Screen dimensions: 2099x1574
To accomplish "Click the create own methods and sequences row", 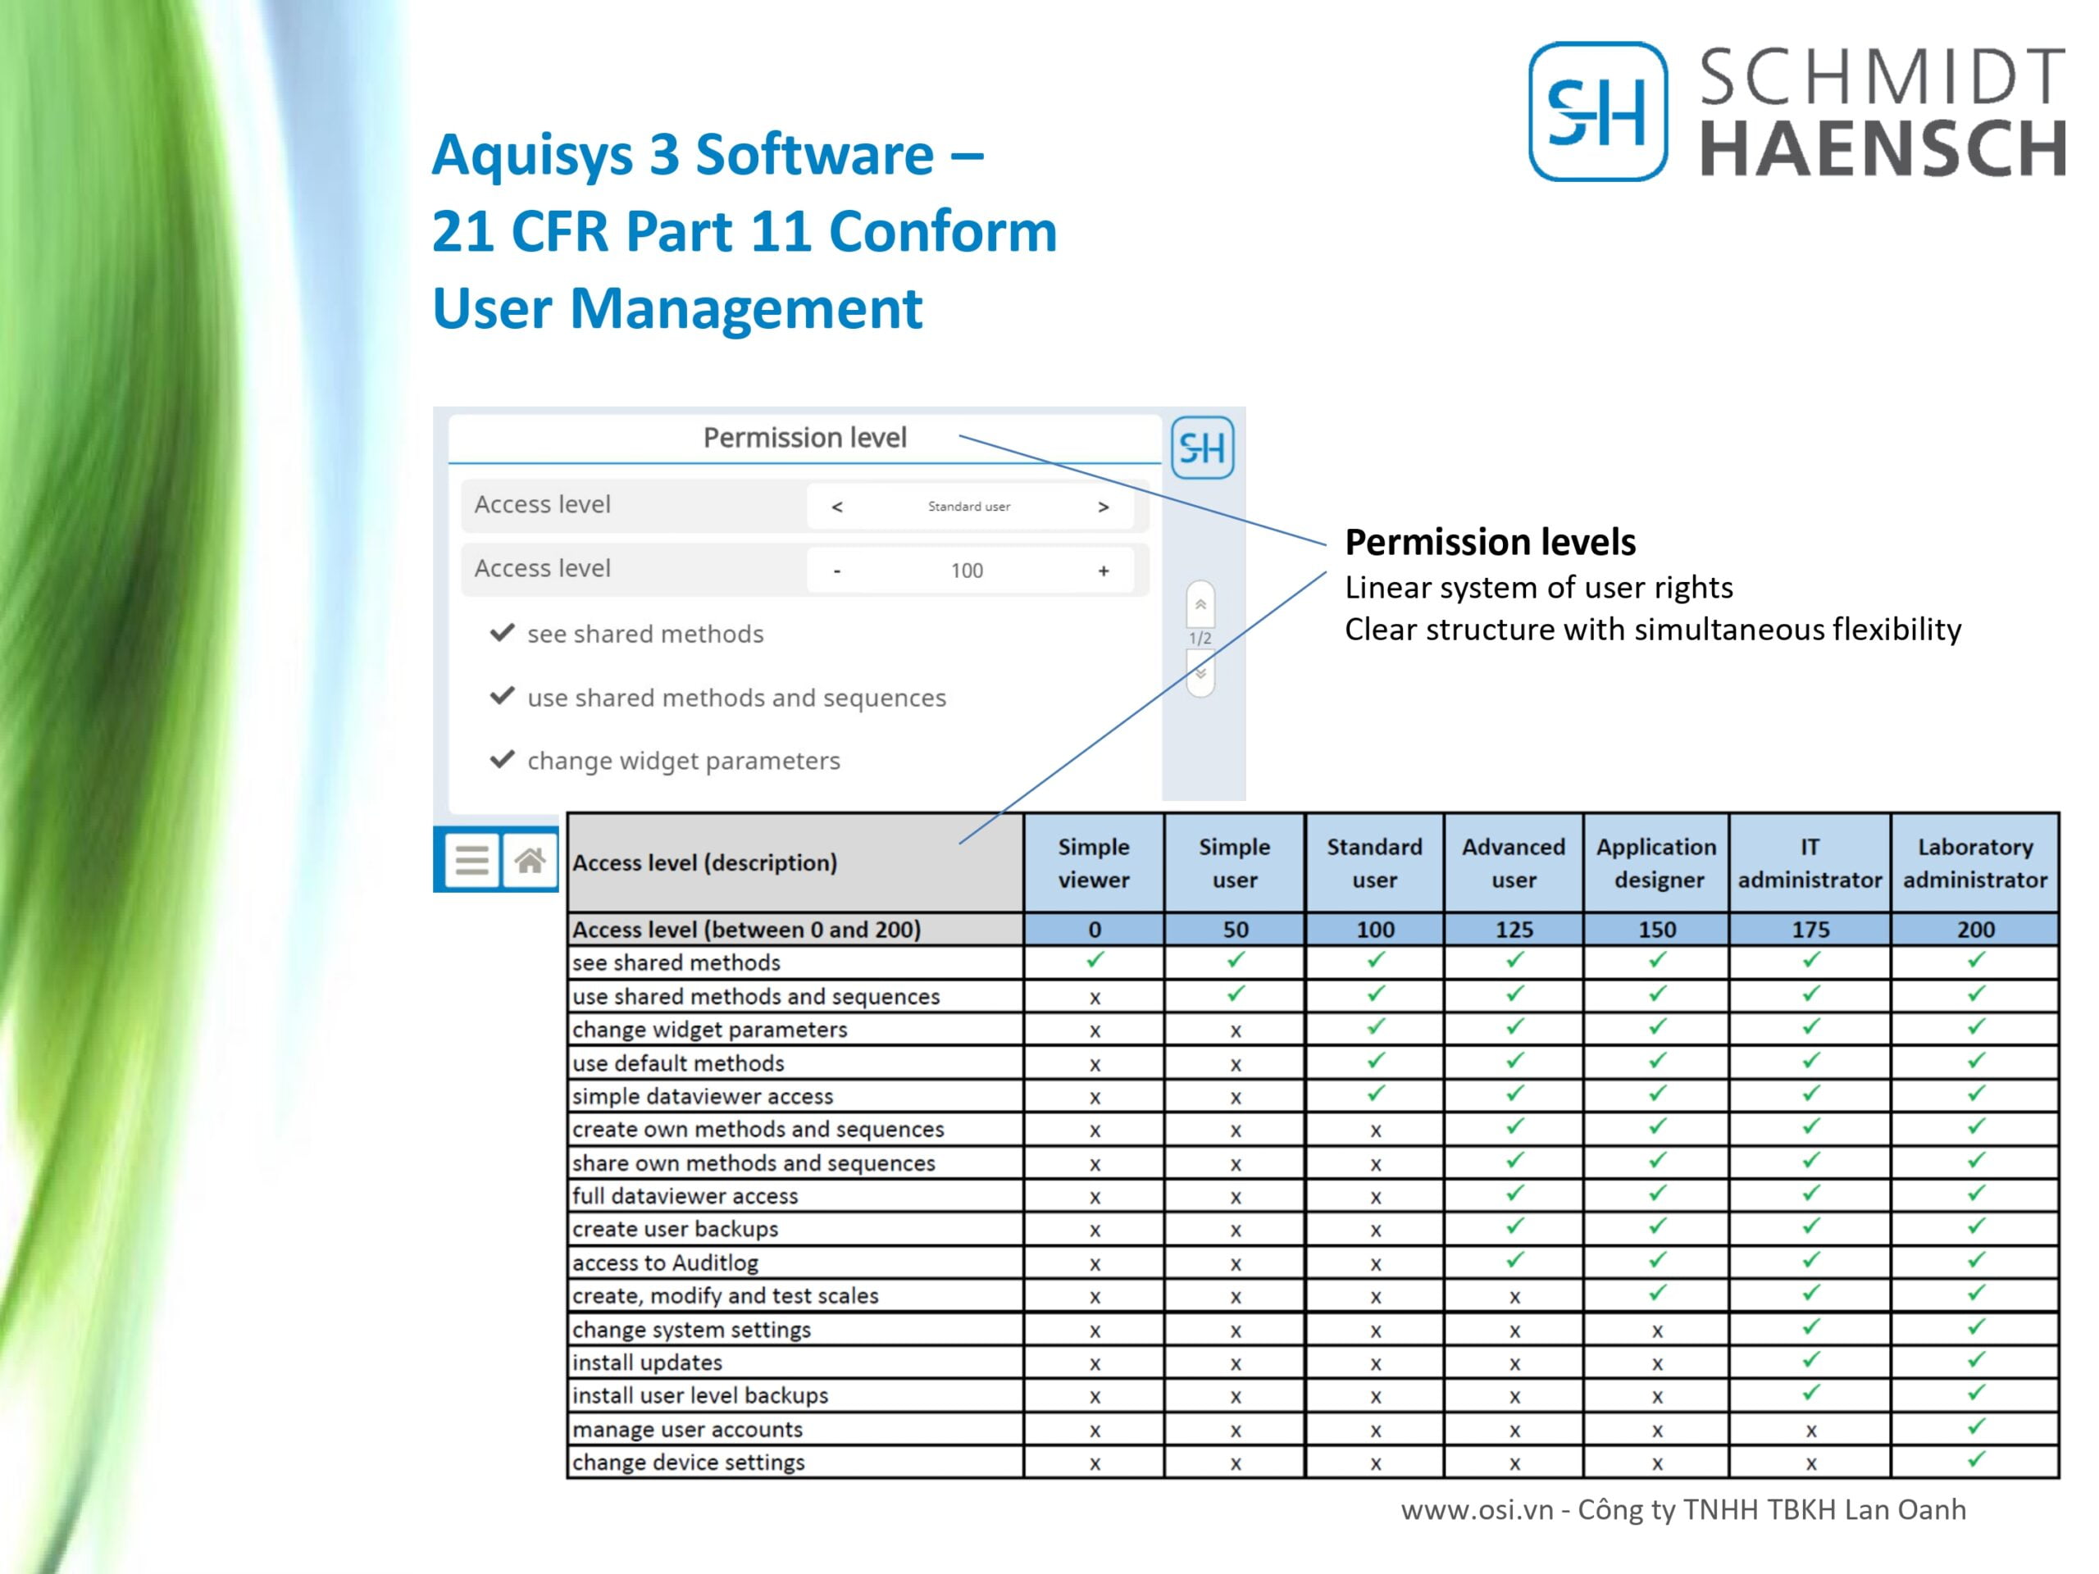I will [1314, 1129].
